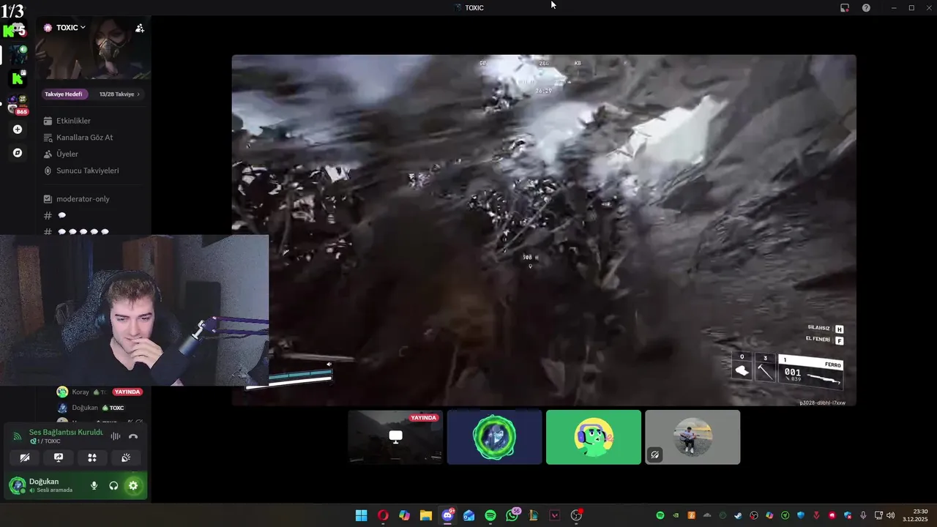Image resolution: width=937 pixels, height=527 pixels.
Task: Disconnect from voice with hang-up icon
Action: tap(133, 436)
